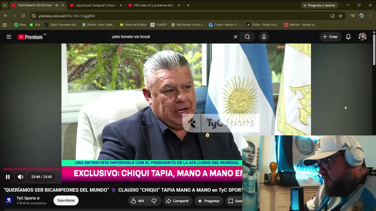The width and height of the screenshot is (376, 211).
Task: View site information icon in address bar
Action: [x=33, y=16]
